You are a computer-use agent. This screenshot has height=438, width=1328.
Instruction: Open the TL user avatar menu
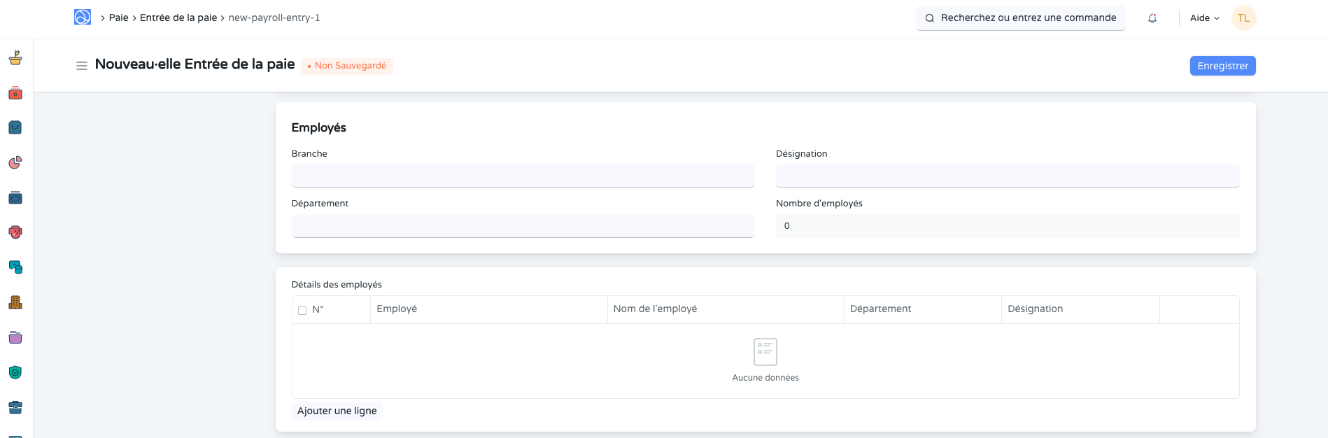click(1243, 18)
